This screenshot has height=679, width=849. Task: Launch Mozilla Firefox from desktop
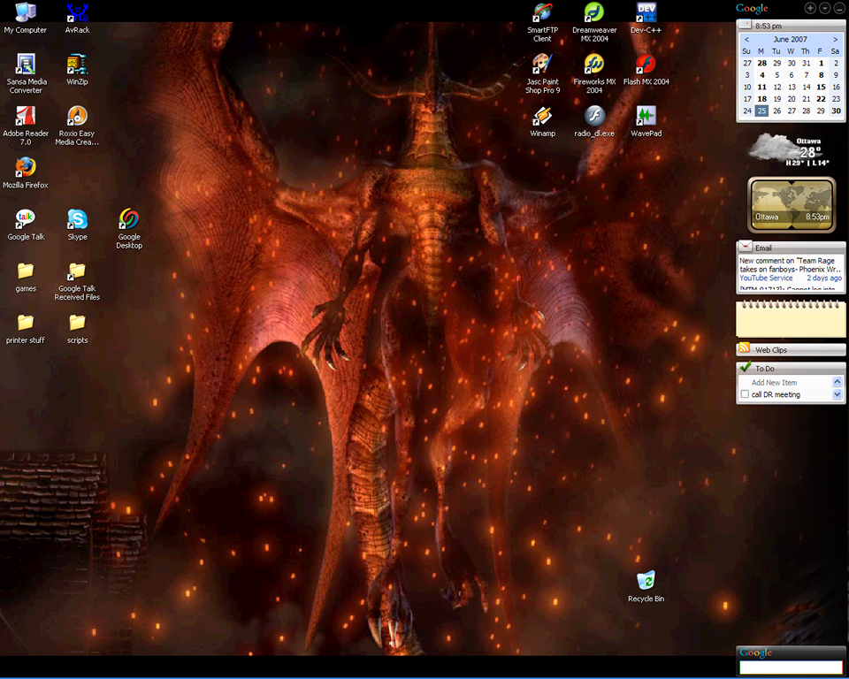(x=26, y=173)
